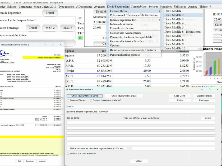
Task: Click the PDF path field beside fusionner
Action: [173, 149]
